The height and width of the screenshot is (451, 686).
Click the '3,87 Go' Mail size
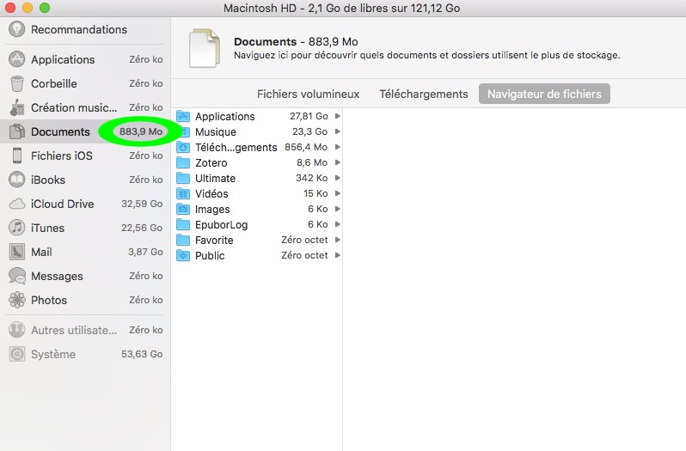click(145, 252)
